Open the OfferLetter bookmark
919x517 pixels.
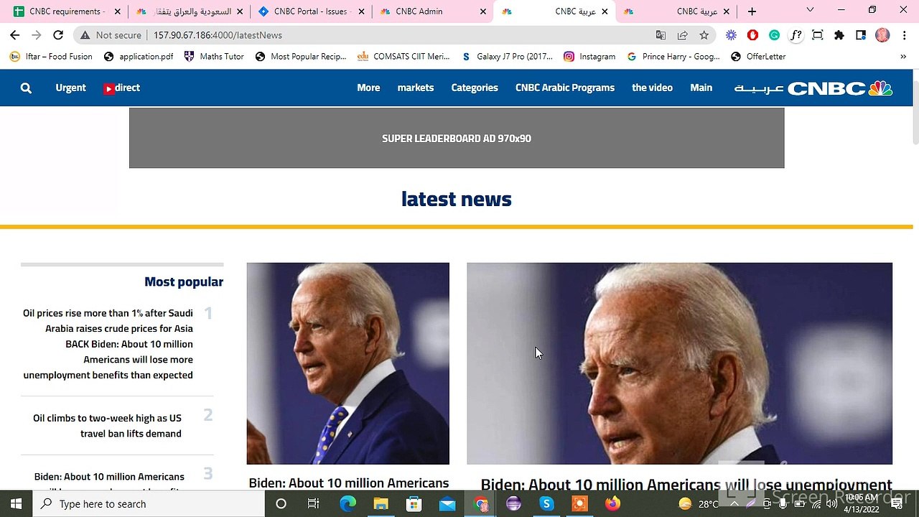coord(758,57)
